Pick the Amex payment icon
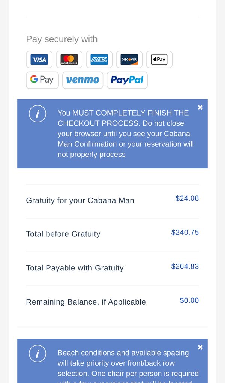The image size is (225, 383). (99, 59)
